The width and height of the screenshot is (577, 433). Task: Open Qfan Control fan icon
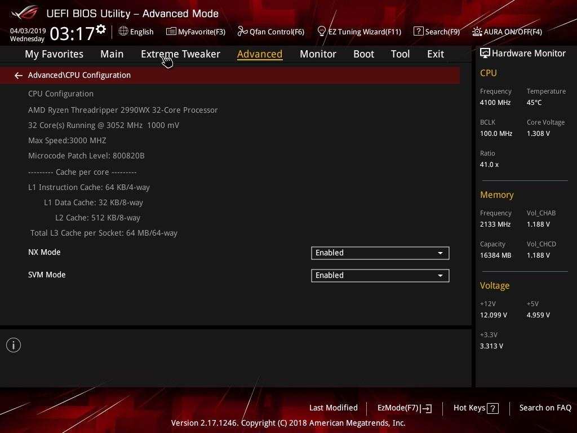point(242,32)
